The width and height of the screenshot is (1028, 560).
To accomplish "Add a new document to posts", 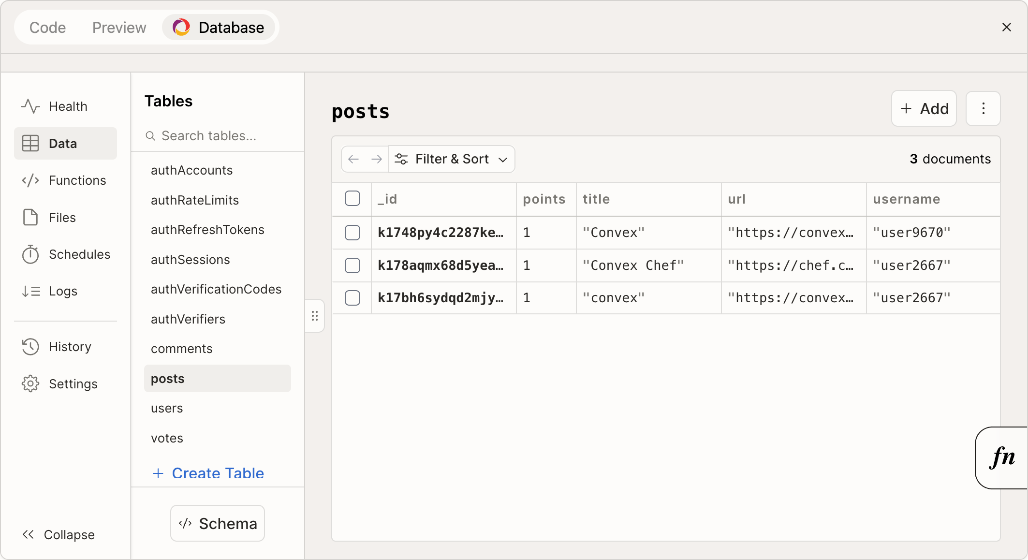I will pos(924,108).
